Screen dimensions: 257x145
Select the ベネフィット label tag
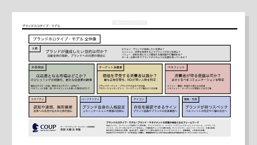pos(176,67)
